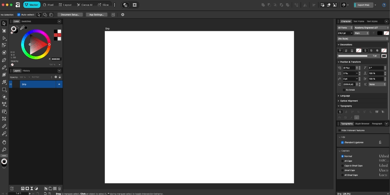Uncheck the Auto-select checkbox
Screen dimensions: 390x195
[x=19, y=15]
